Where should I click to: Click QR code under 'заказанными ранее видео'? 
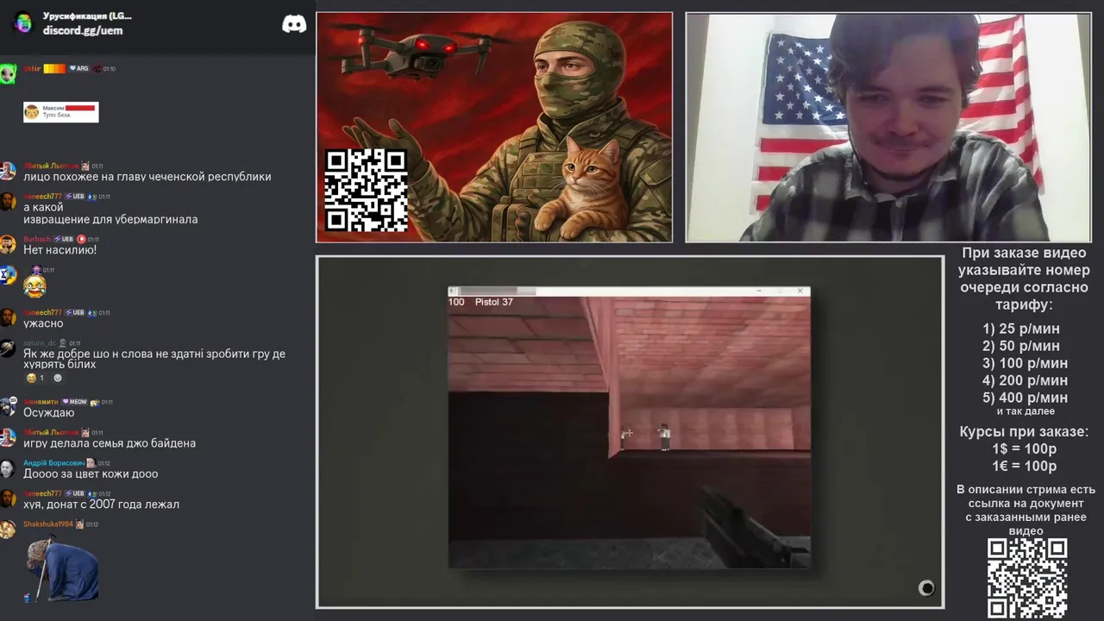[x=1027, y=579]
